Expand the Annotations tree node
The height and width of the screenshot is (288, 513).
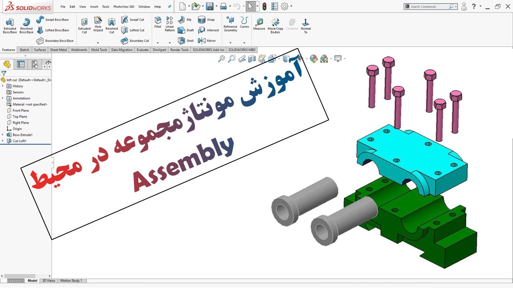click(3, 98)
